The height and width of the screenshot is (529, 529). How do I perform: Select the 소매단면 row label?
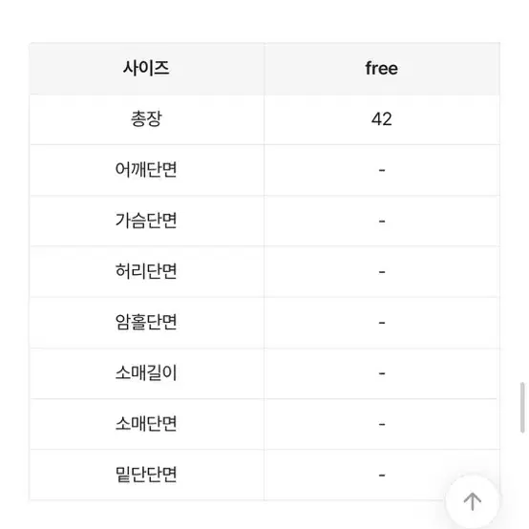(146, 424)
